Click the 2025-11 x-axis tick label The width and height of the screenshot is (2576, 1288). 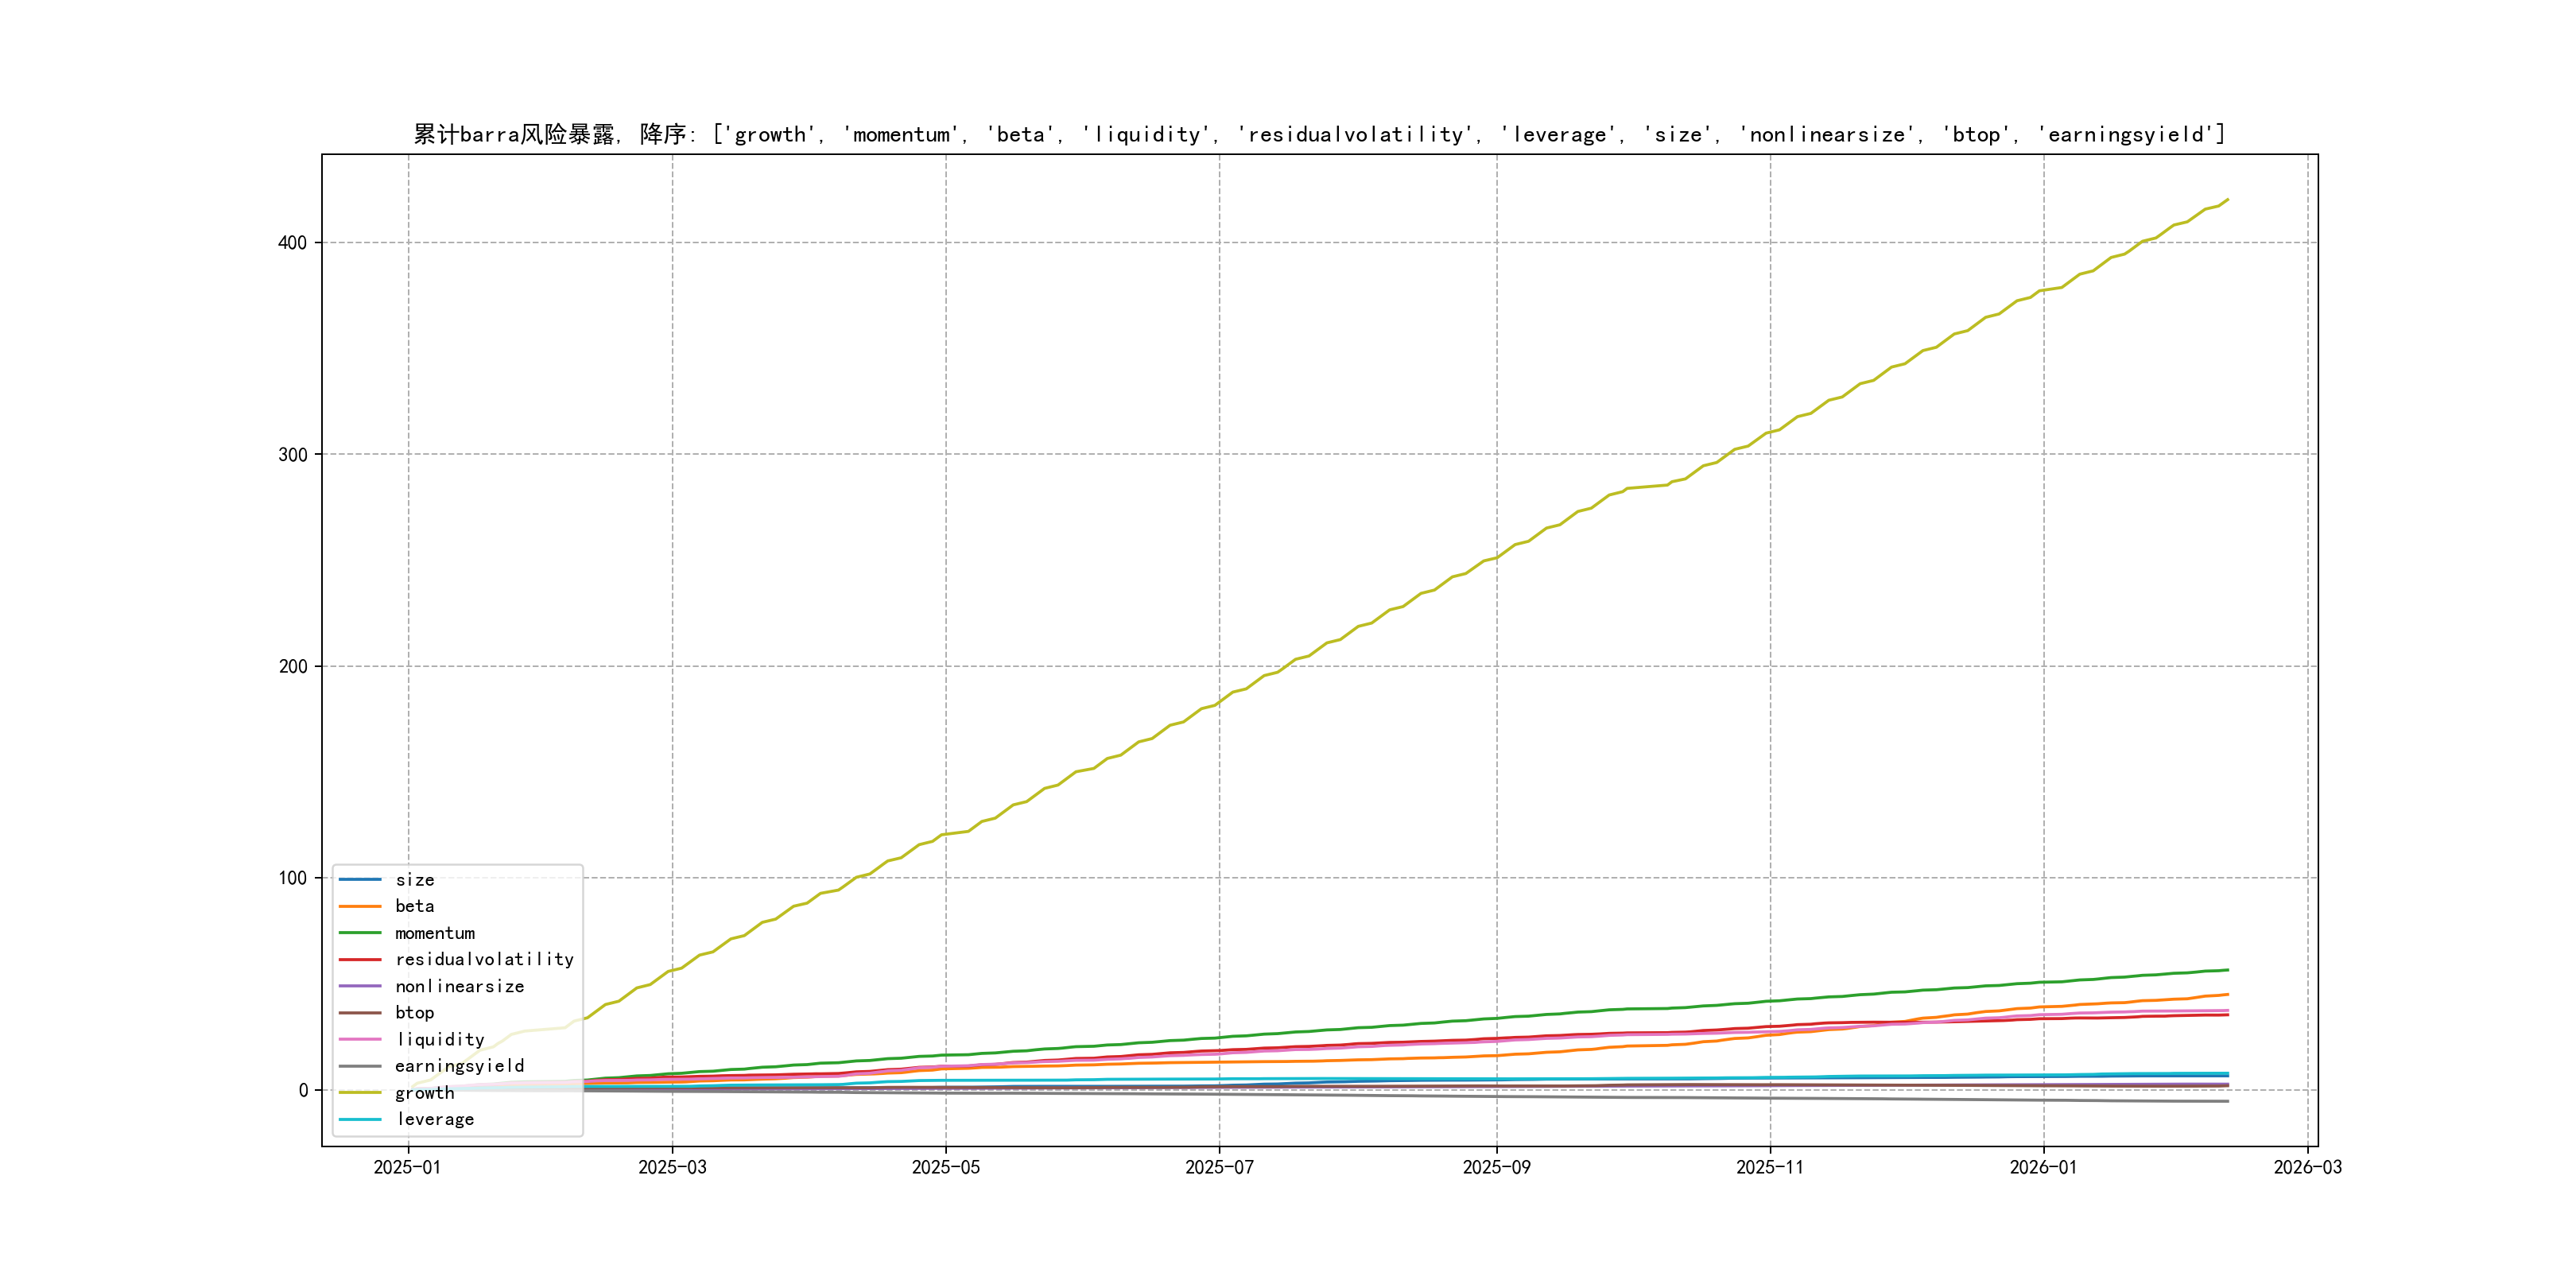click(1770, 1167)
